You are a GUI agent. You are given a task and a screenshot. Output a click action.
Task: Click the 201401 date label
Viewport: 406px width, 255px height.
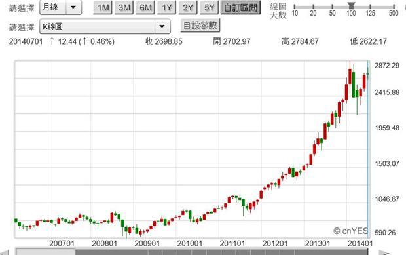[360, 244]
